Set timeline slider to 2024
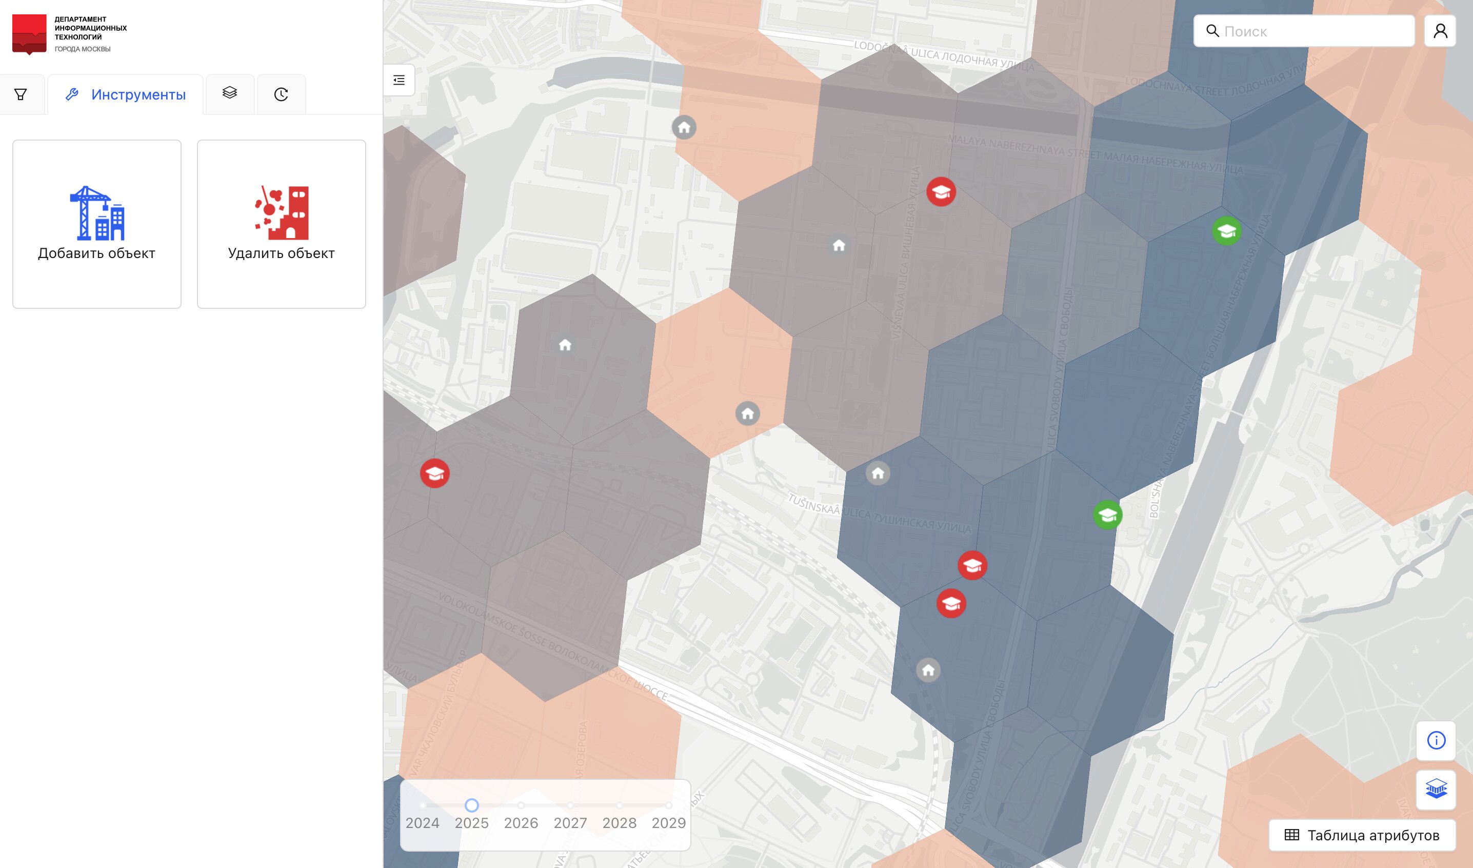The width and height of the screenshot is (1473, 868). point(423,805)
